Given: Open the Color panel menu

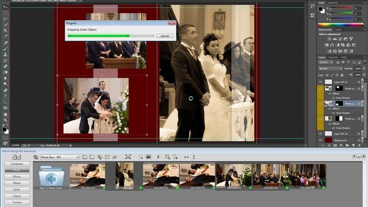Looking at the screenshot, I should point(365,3).
